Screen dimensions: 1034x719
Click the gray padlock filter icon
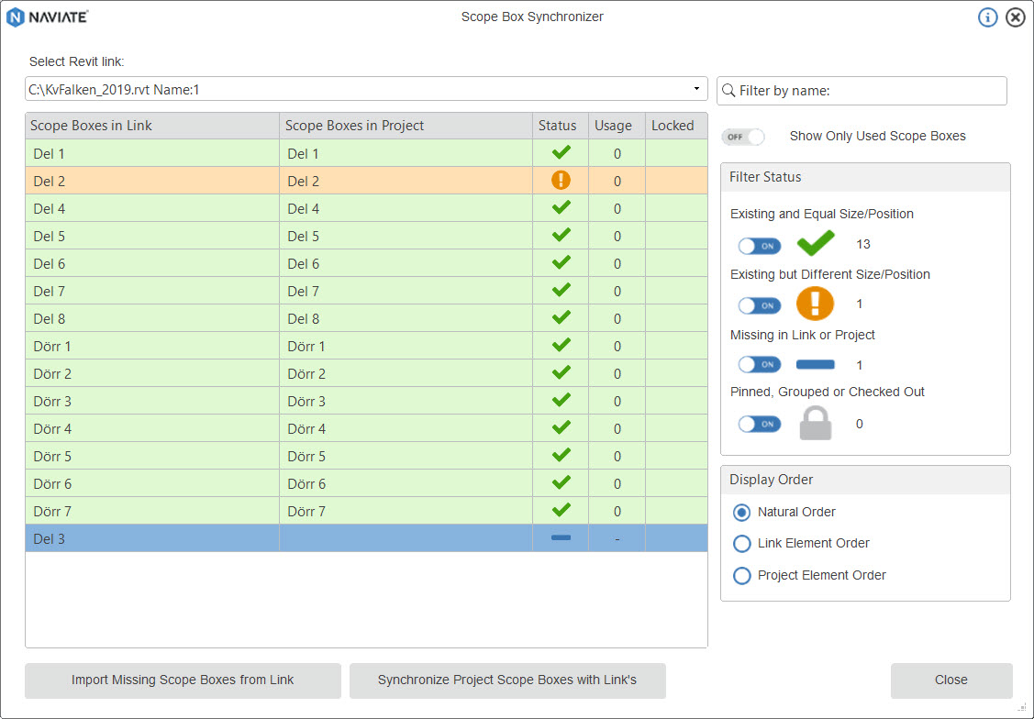point(815,424)
